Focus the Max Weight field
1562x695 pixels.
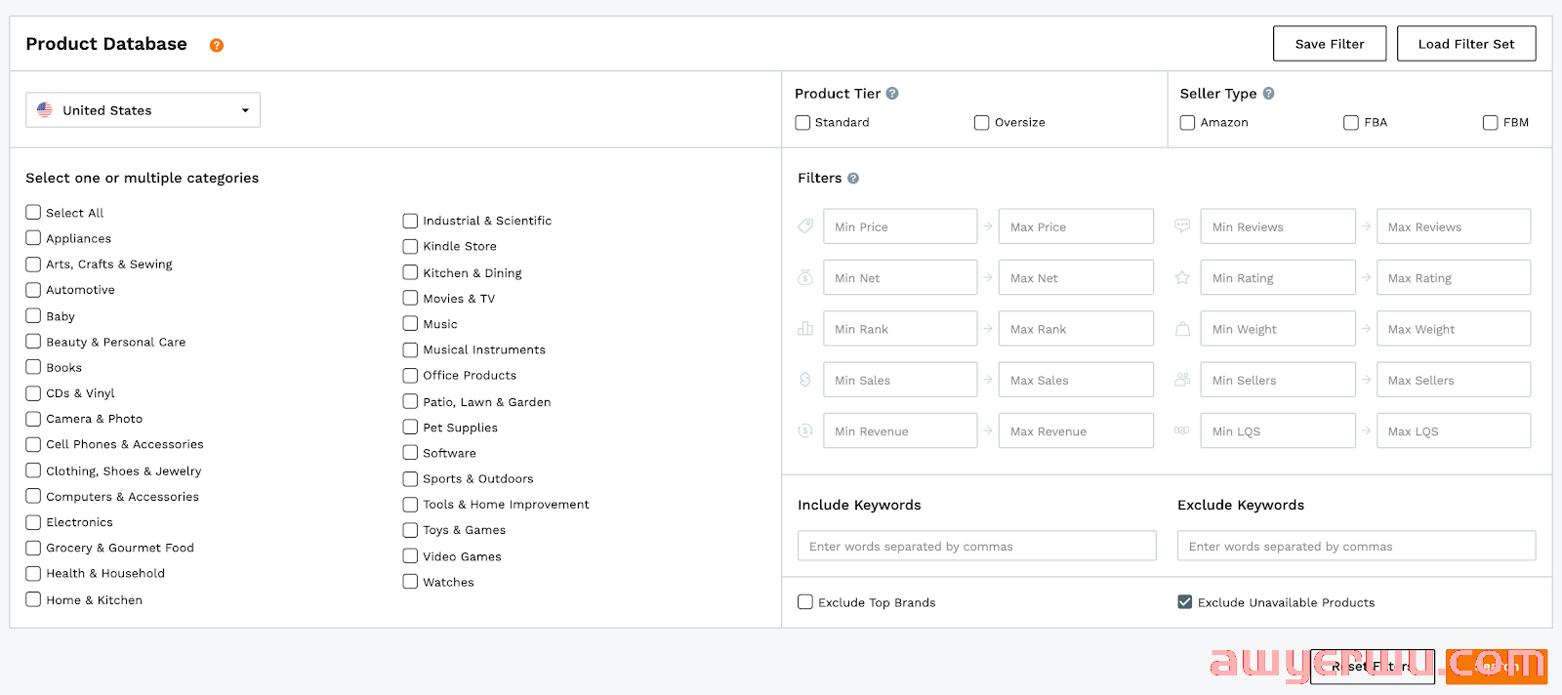(1454, 329)
